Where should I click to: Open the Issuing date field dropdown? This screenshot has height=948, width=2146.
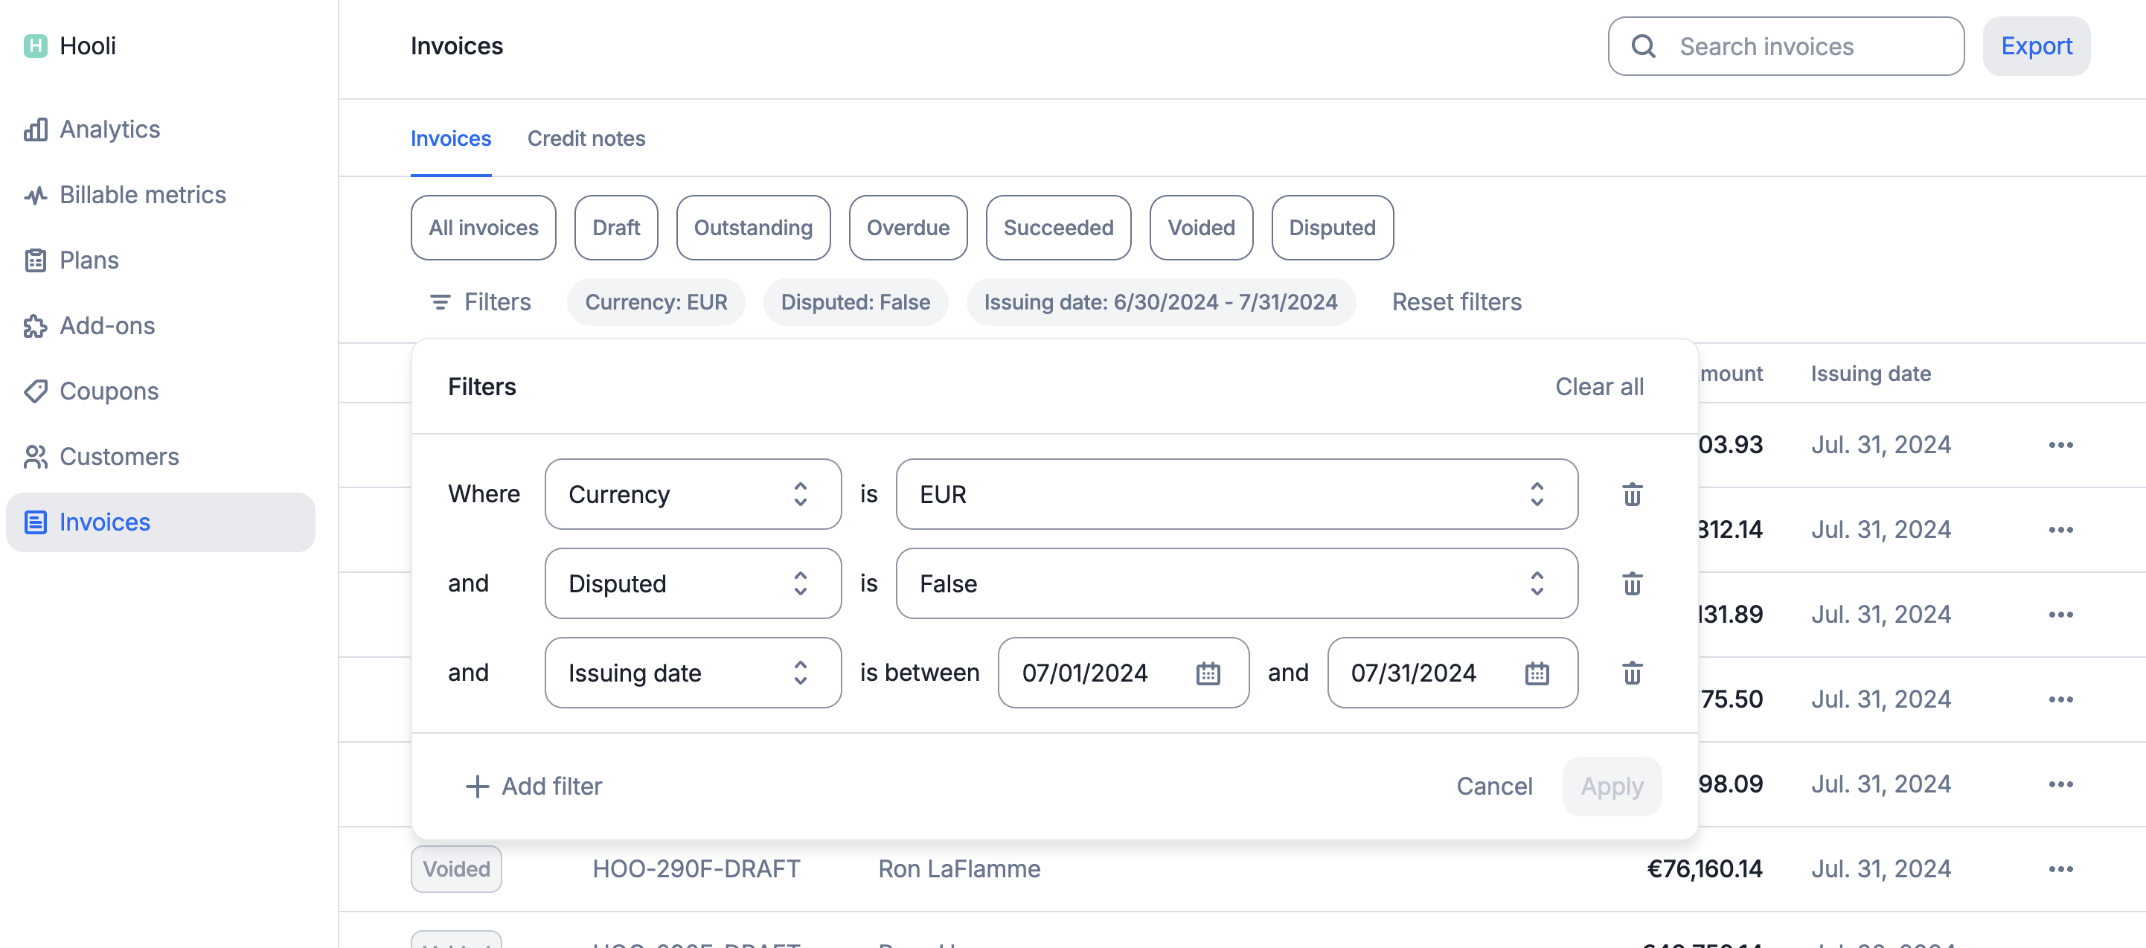point(692,672)
